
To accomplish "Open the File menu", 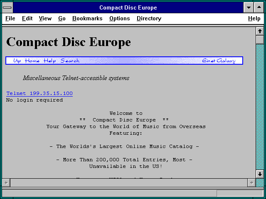I will click(10, 18).
